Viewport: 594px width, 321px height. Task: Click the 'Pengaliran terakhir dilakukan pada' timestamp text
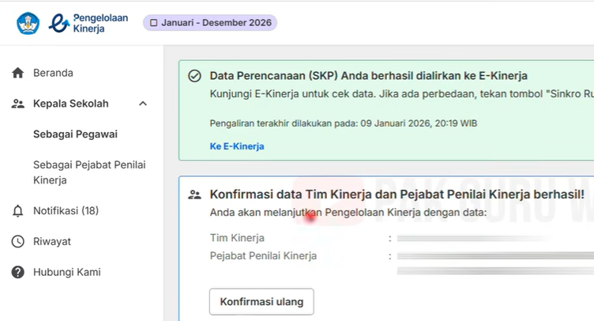coord(344,123)
